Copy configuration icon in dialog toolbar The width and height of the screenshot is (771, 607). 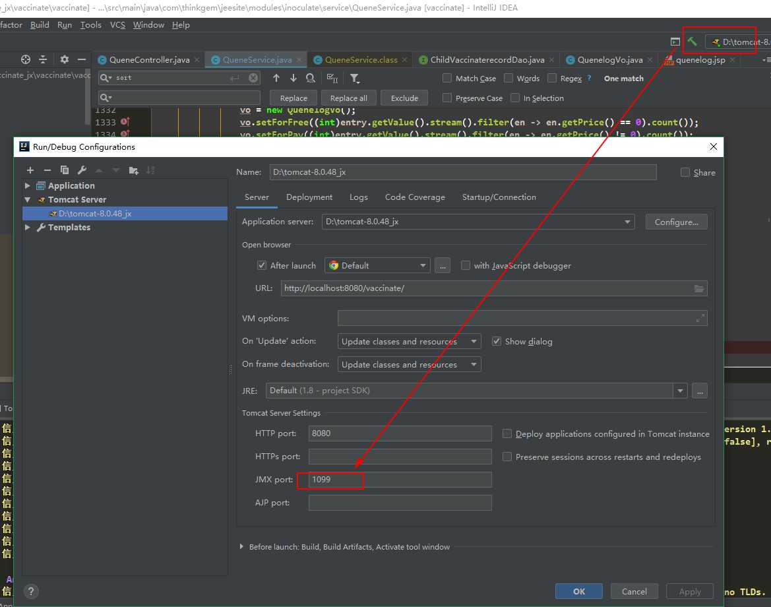click(65, 170)
